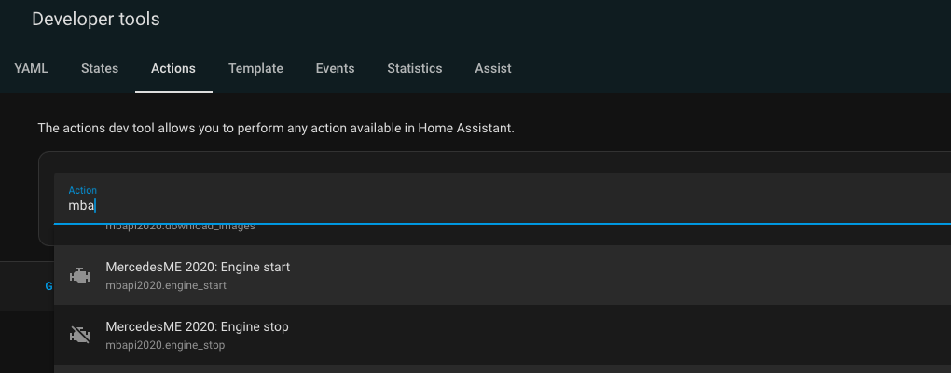Viewport: 951px width, 373px height.
Task: Show the Statistics tab
Action: click(x=415, y=68)
